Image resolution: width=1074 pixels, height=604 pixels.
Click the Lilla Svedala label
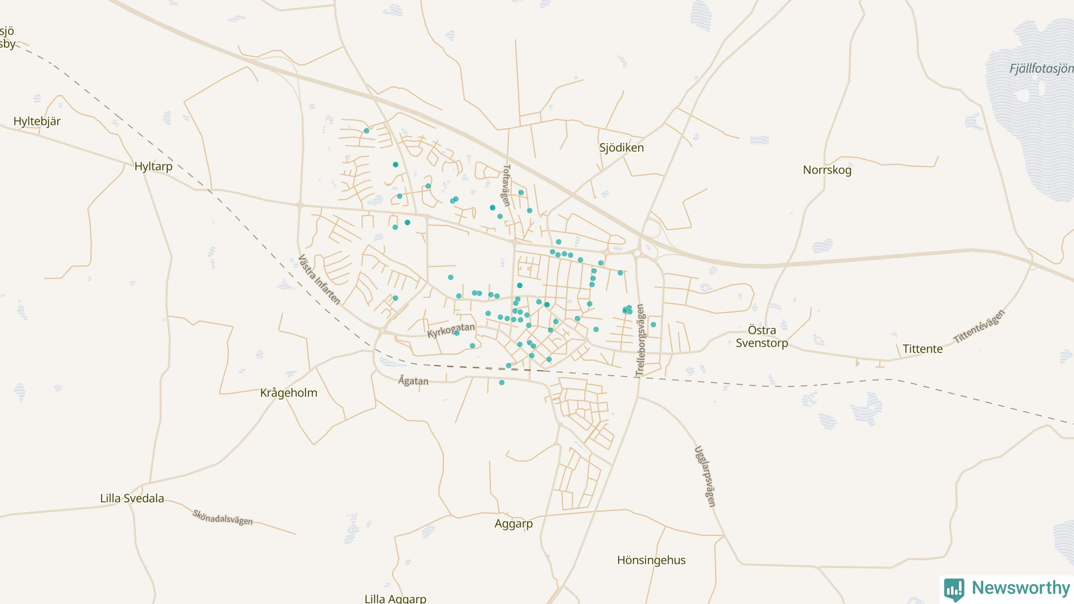click(x=132, y=498)
